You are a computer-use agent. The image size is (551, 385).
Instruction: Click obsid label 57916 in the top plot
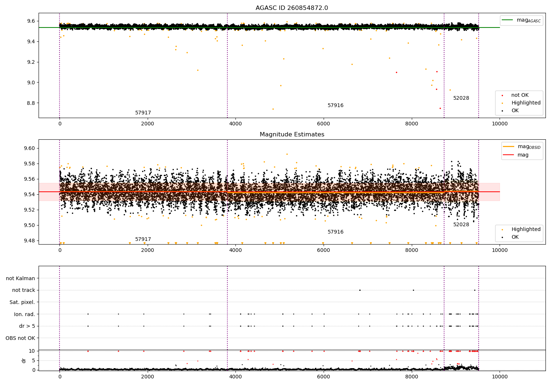click(335, 106)
